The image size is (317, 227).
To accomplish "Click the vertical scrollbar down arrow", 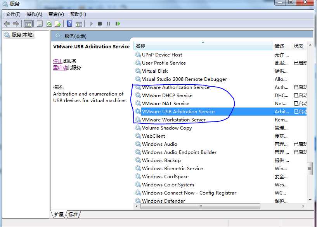I will 310,200.
